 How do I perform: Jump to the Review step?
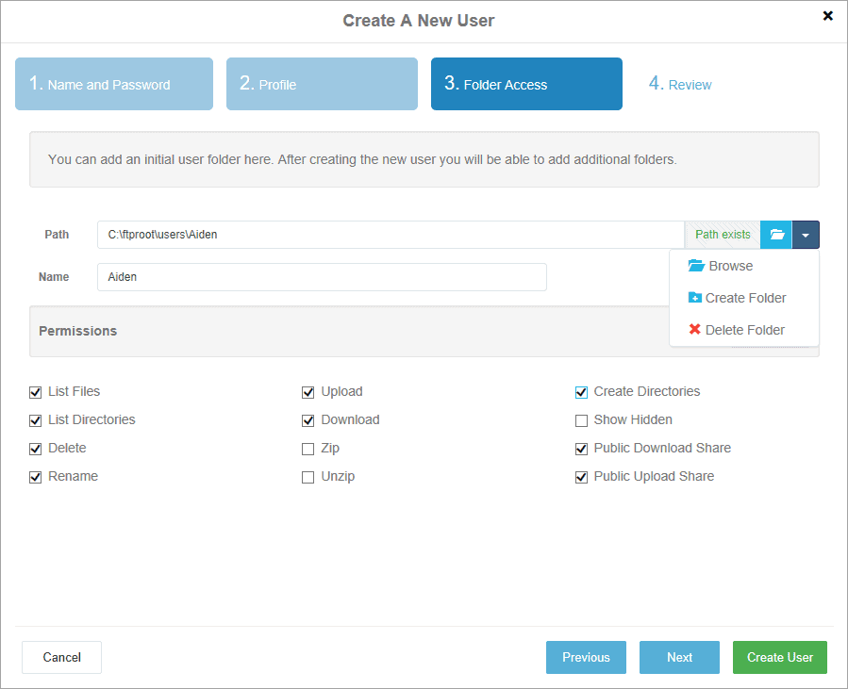click(x=680, y=84)
